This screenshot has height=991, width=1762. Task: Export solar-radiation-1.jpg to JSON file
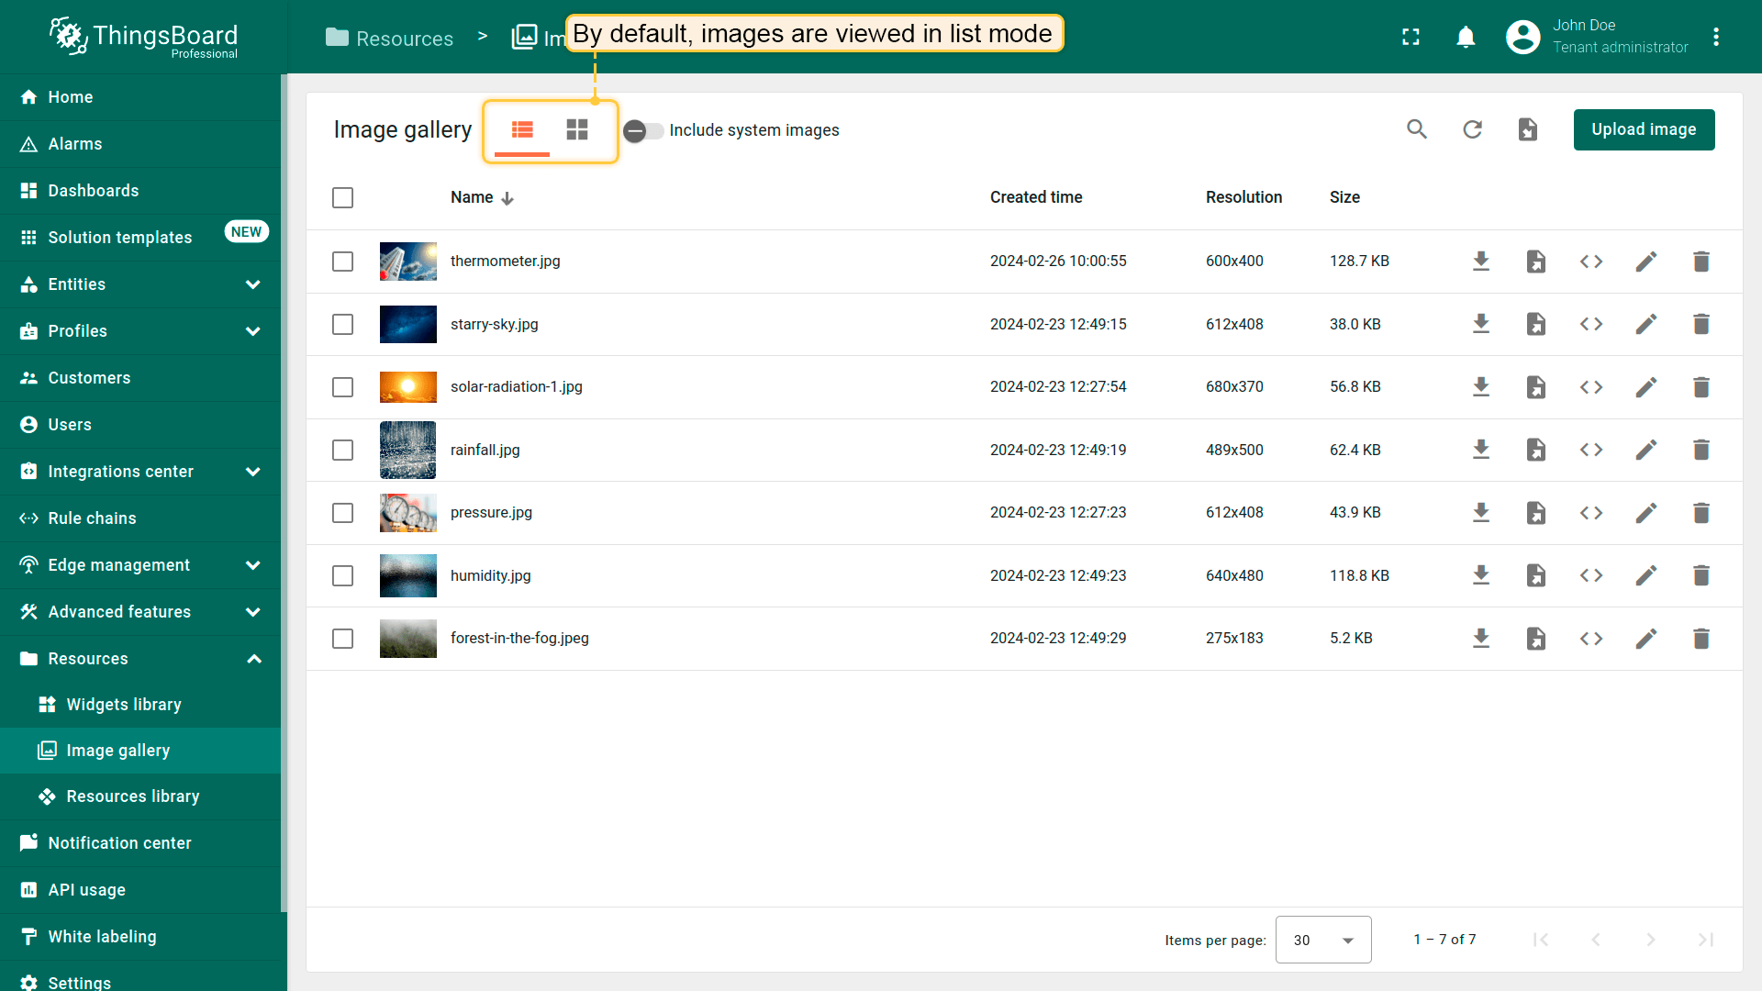click(x=1535, y=387)
